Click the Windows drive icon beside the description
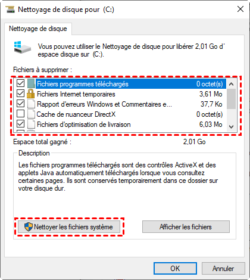 (x=23, y=47)
